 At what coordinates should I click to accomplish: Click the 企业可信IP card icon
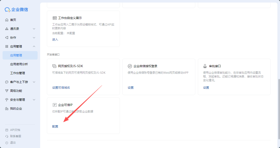coord(54,105)
